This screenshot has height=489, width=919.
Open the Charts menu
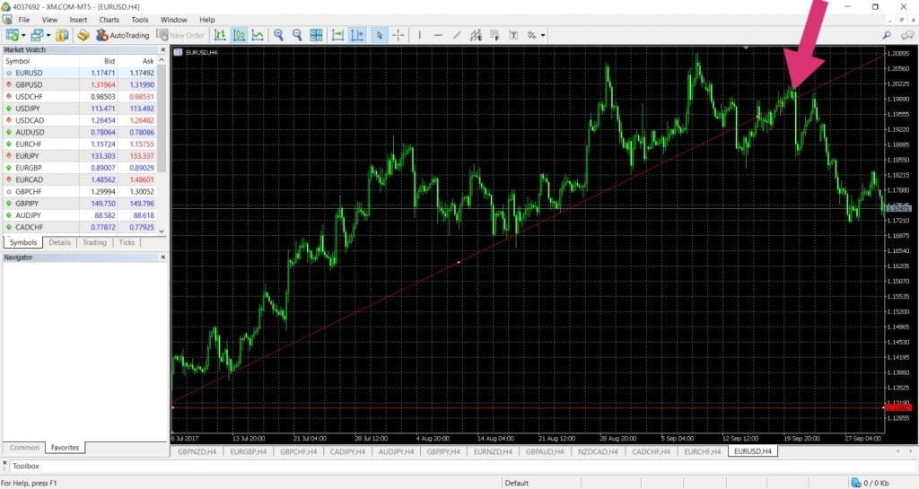tap(109, 20)
